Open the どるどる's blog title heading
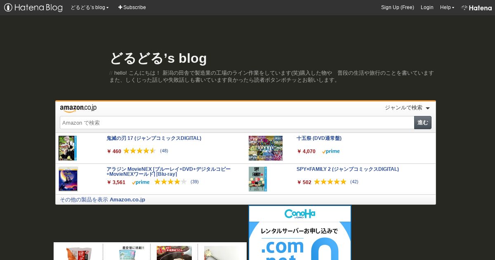This screenshot has height=260, width=495. pyautogui.click(x=158, y=58)
